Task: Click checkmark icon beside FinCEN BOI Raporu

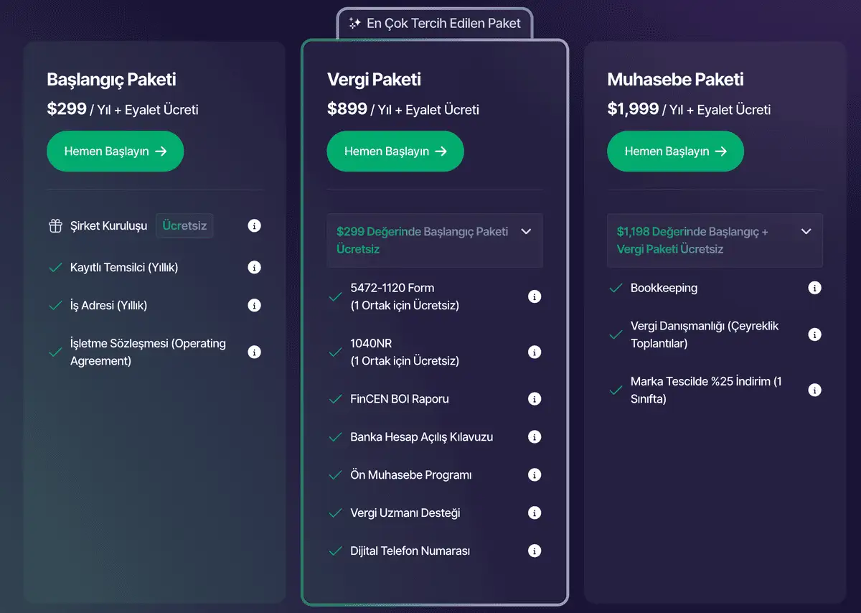Action: point(335,398)
